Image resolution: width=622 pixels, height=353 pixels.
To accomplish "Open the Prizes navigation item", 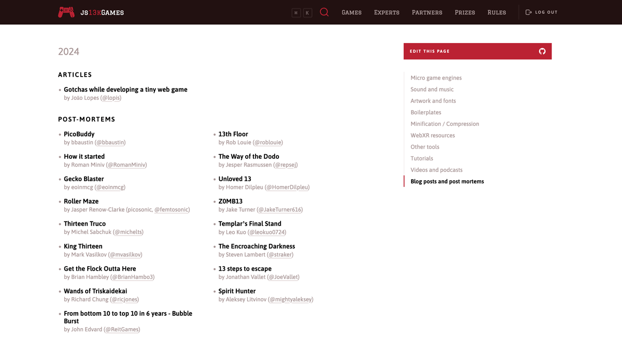I will coord(465,12).
